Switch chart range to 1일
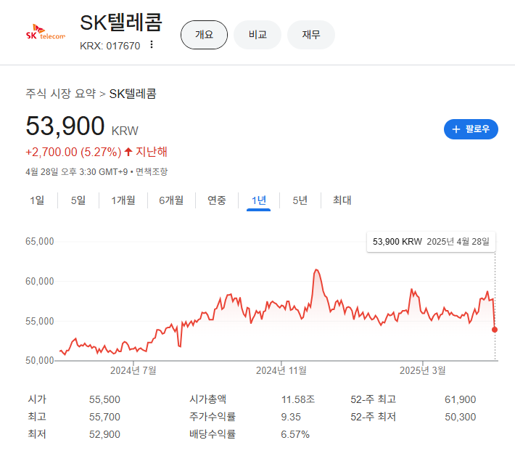 [37, 200]
